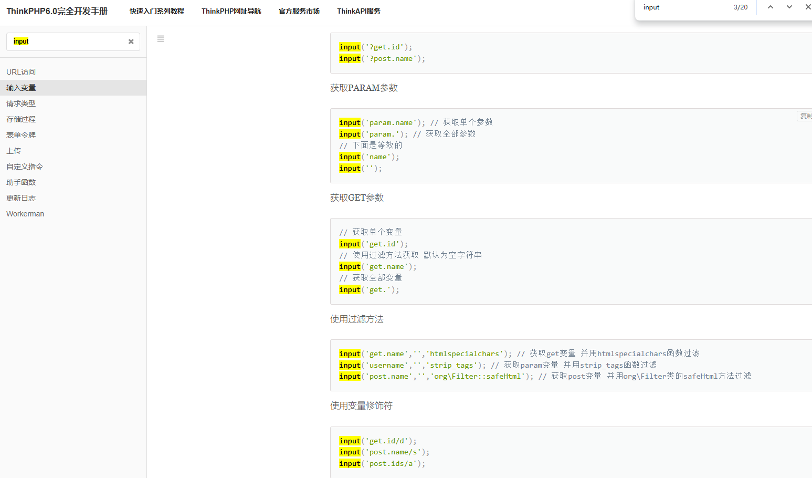Close the browser find bar
812x478 pixels.
[808, 7]
